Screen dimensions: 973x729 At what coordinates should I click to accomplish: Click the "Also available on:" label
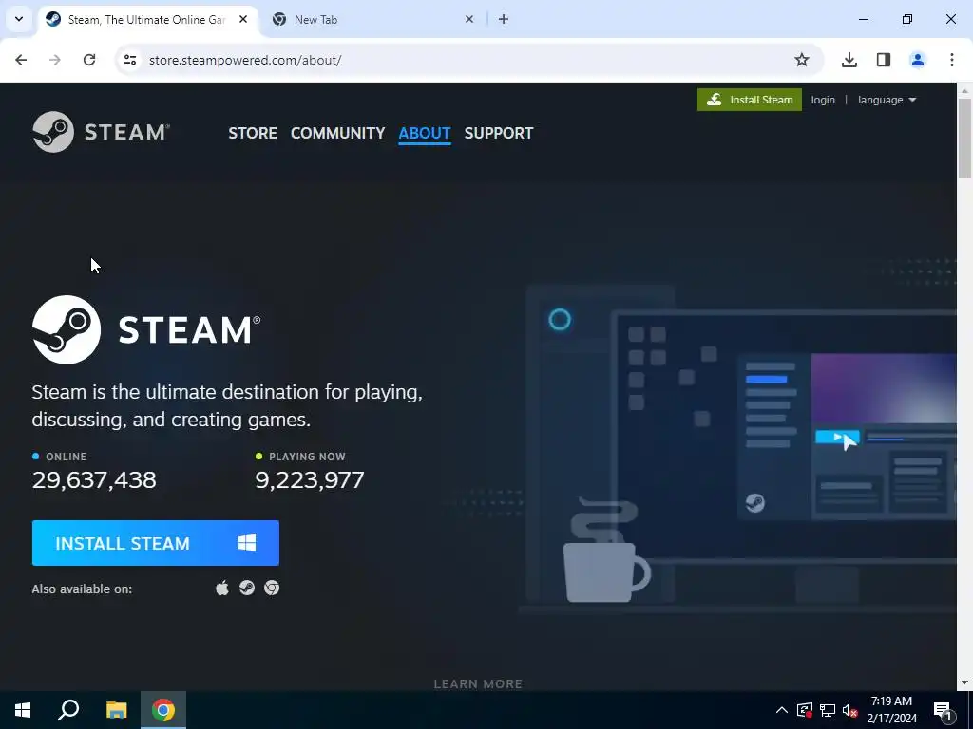(x=82, y=589)
